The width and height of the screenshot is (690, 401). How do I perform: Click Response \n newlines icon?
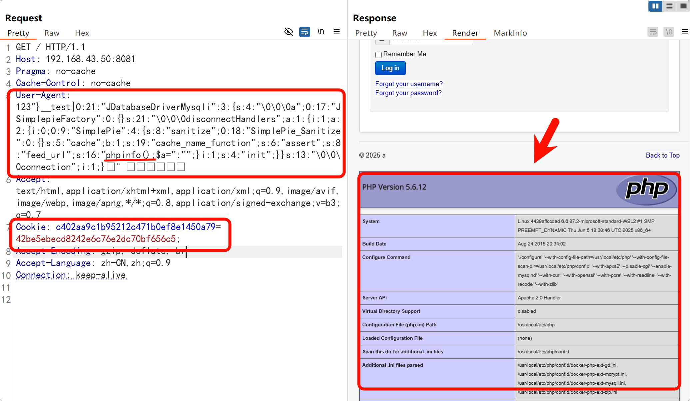click(x=669, y=32)
